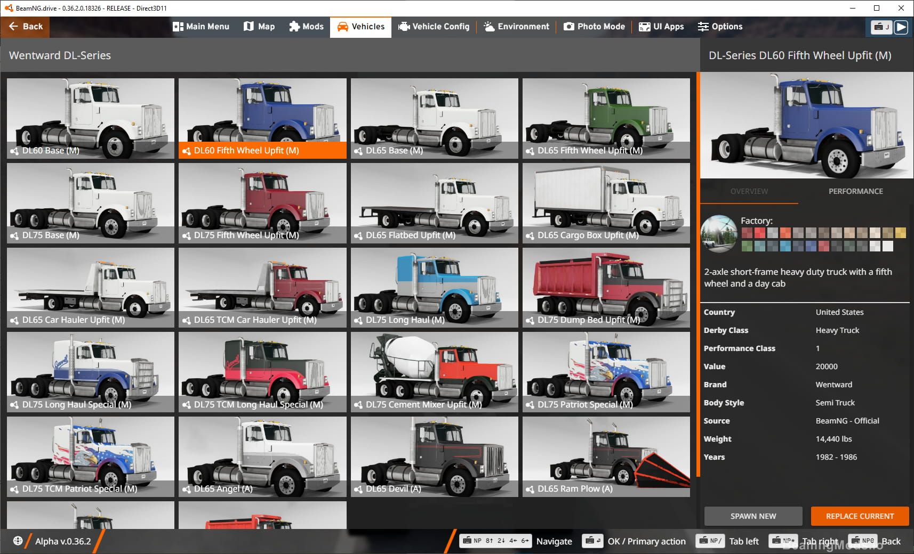The width and height of the screenshot is (914, 554).
Task: Select the DL60 Base (M) truck
Action: coord(91,118)
